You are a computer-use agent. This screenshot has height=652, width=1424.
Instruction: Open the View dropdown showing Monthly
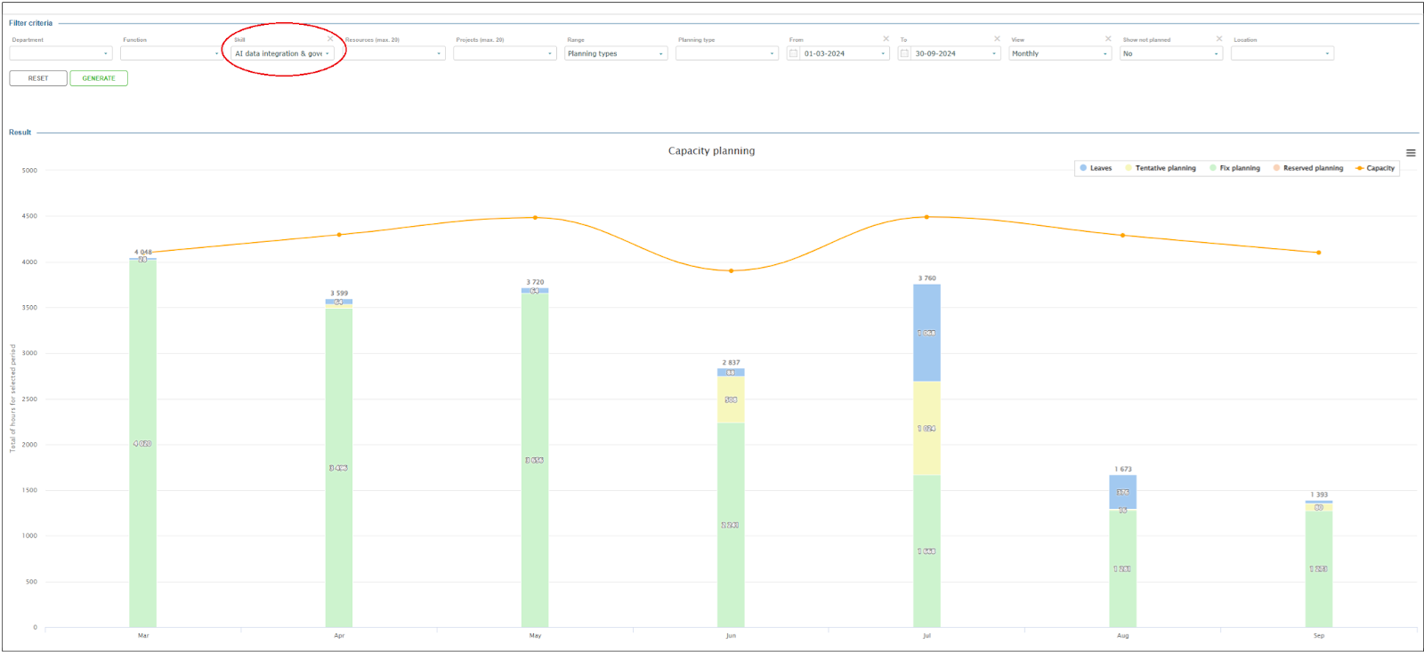point(1060,53)
